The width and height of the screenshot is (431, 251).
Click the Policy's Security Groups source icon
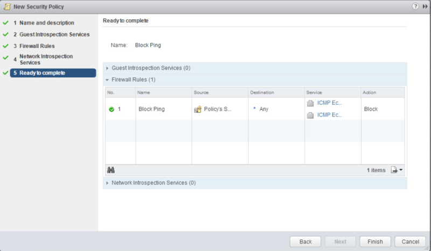198,109
